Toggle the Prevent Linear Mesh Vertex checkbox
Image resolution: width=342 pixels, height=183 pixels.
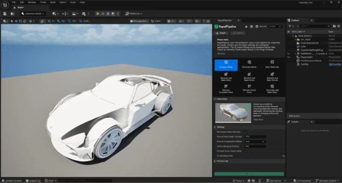(x=246, y=151)
